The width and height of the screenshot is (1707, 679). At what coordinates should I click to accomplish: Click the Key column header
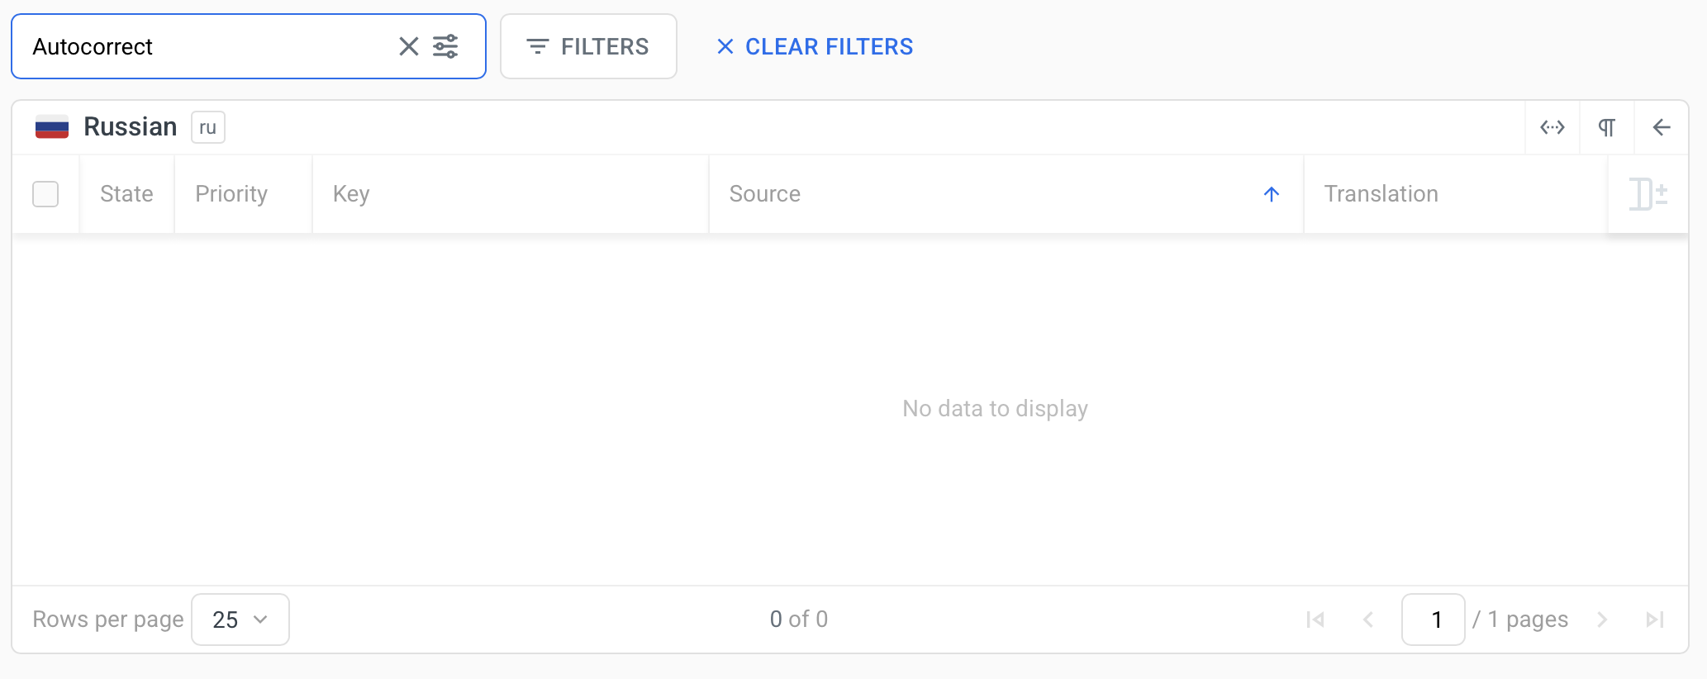tap(351, 194)
